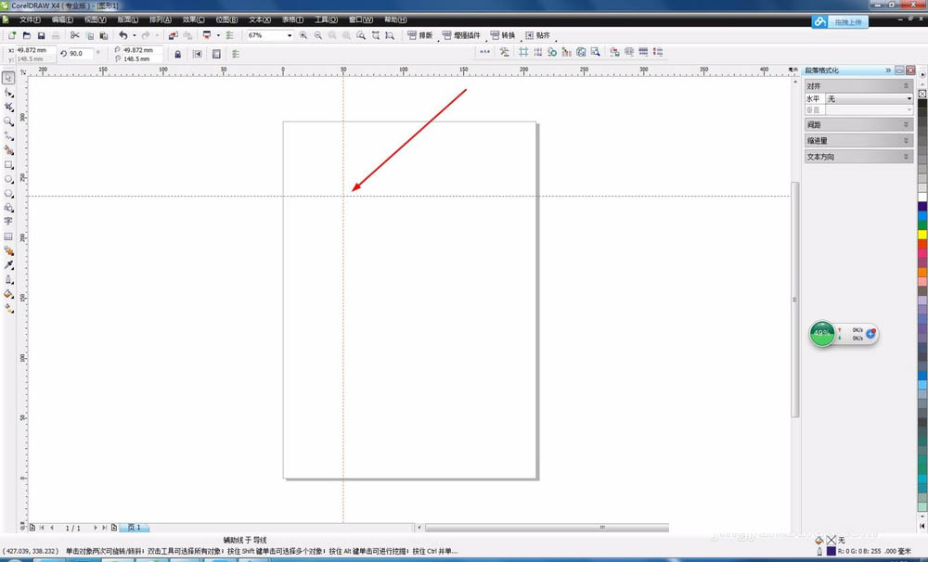Save the document
This screenshot has width=928, height=562.
point(42,35)
